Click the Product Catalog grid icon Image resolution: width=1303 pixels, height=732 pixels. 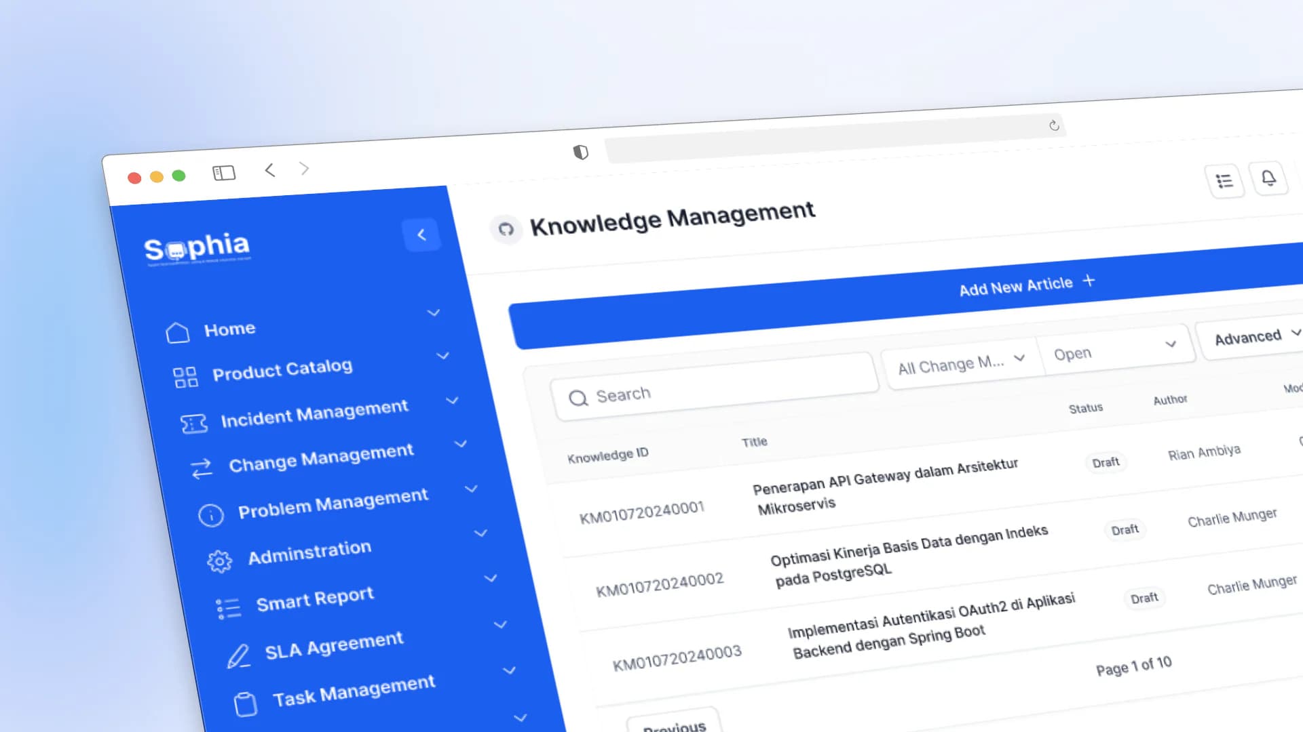tap(185, 378)
